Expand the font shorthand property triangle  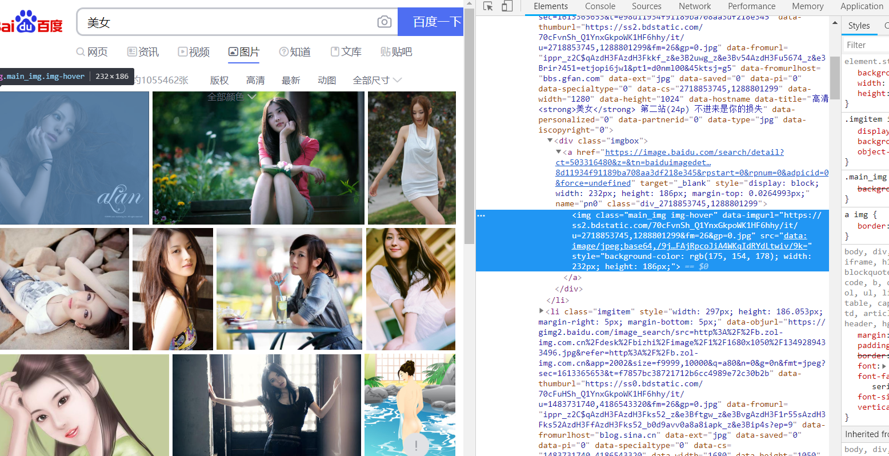point(884,366)
